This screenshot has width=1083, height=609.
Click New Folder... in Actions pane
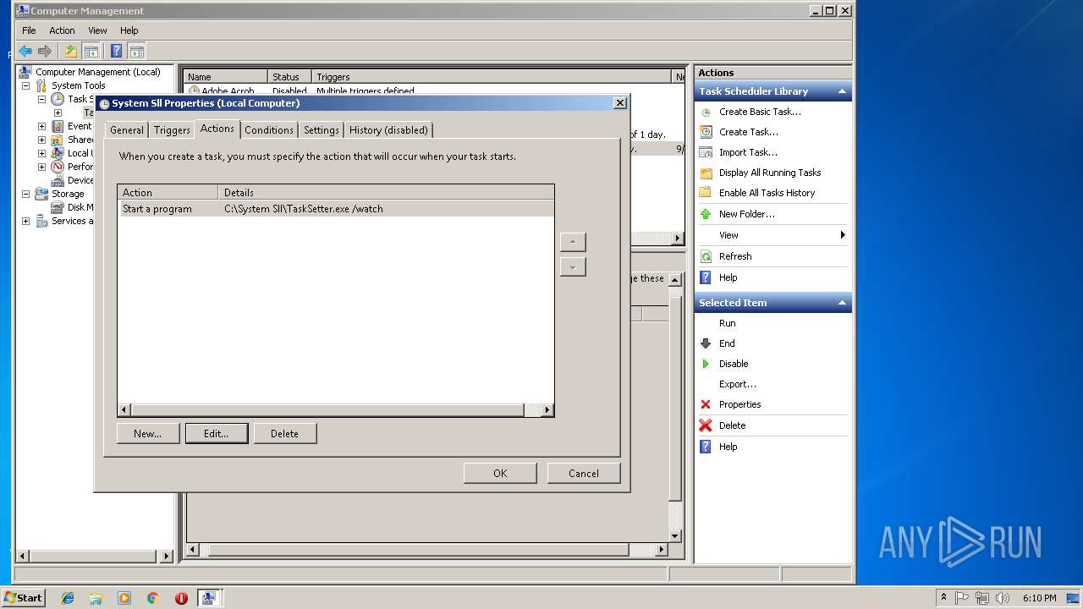click(x=746, y=214)
